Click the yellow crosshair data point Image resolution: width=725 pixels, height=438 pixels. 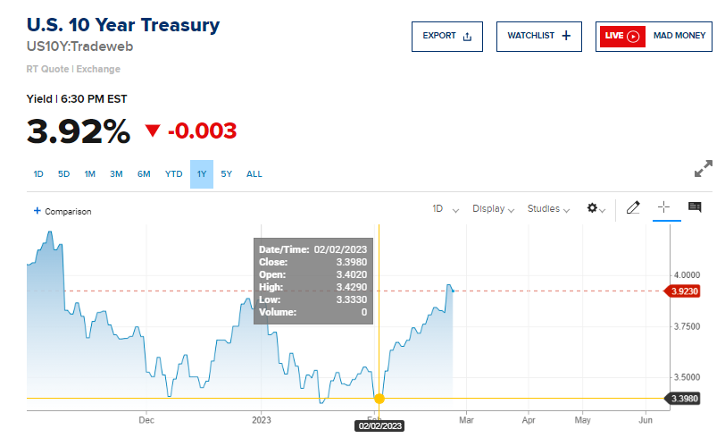pos(379,399)
